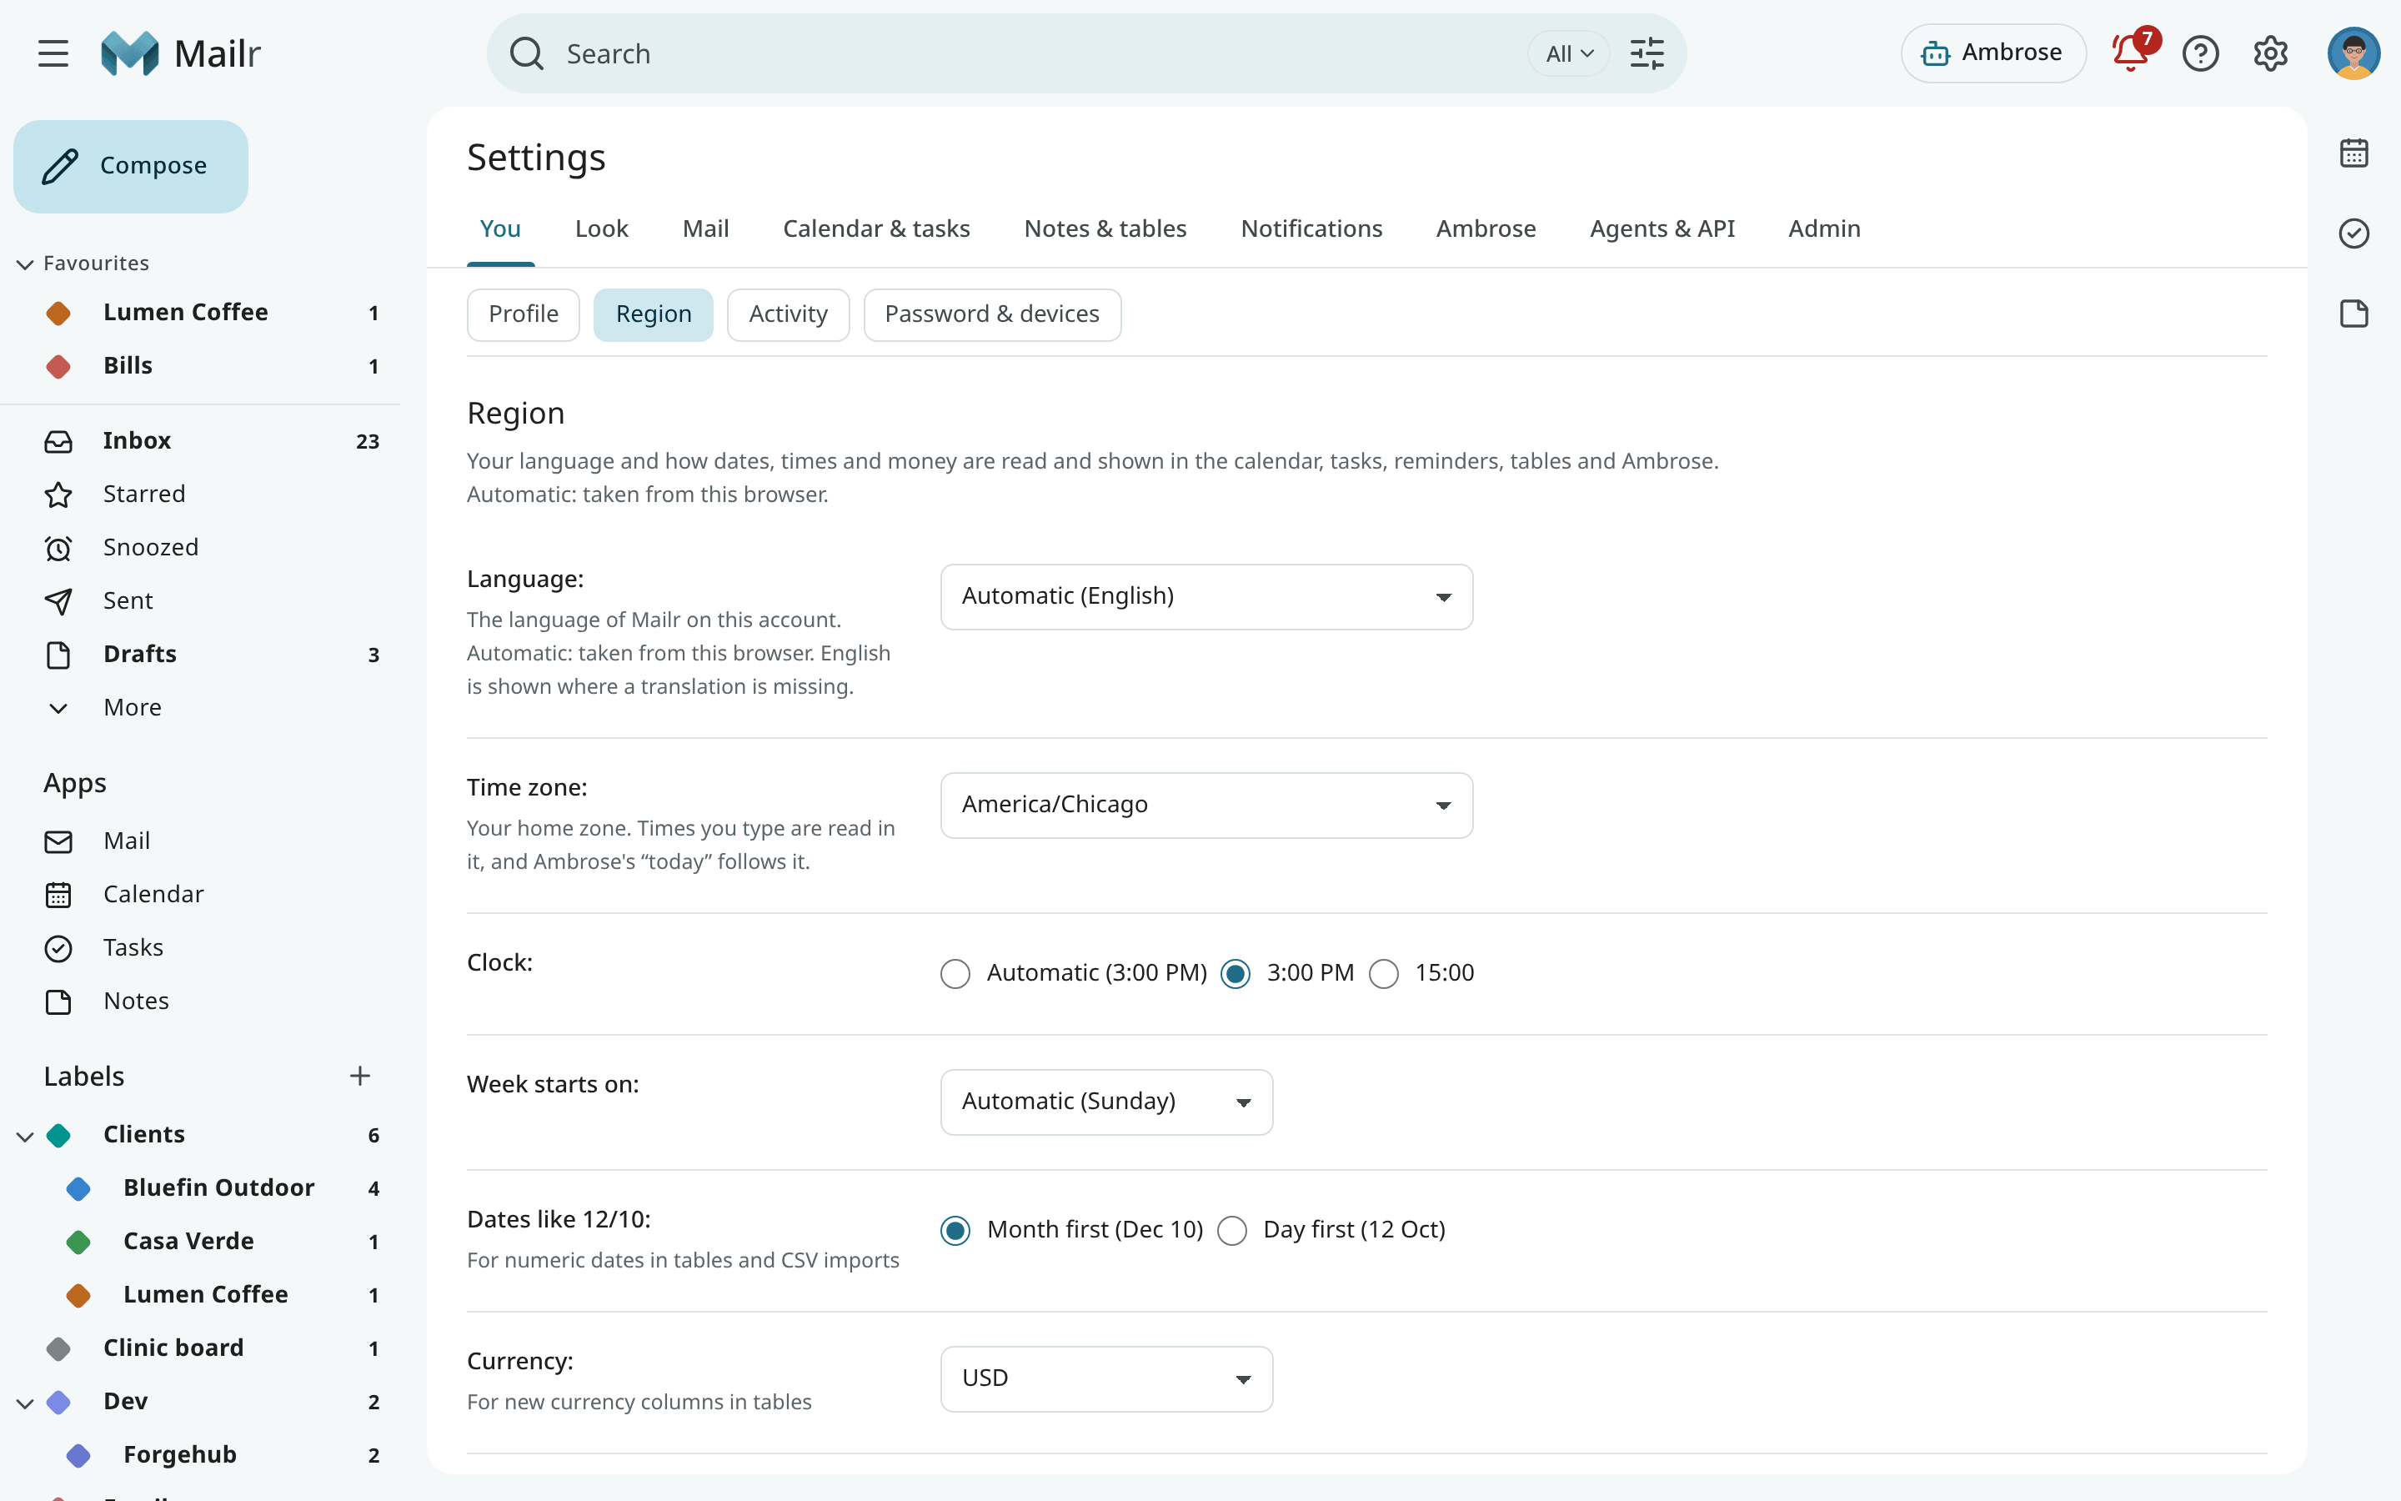Image resolution: width=2401 pixels, height=1501 pixels.
Task: Add a new label with plus icon
Action: click(360, 1076)
